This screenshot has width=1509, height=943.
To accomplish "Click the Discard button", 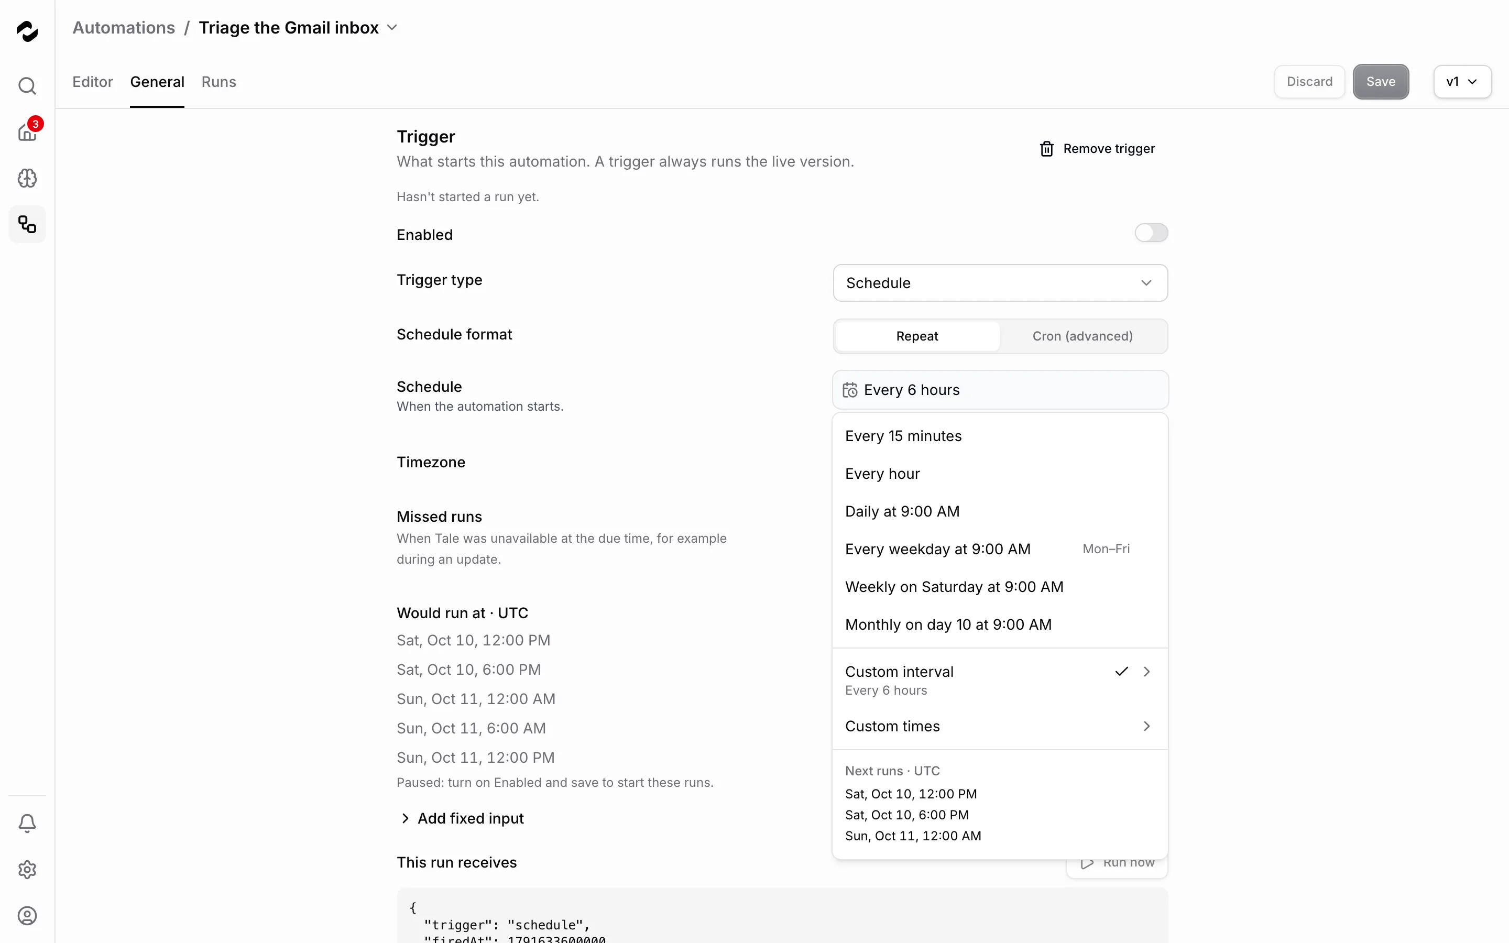I will pyautogui.click(x=1309, y=82).
